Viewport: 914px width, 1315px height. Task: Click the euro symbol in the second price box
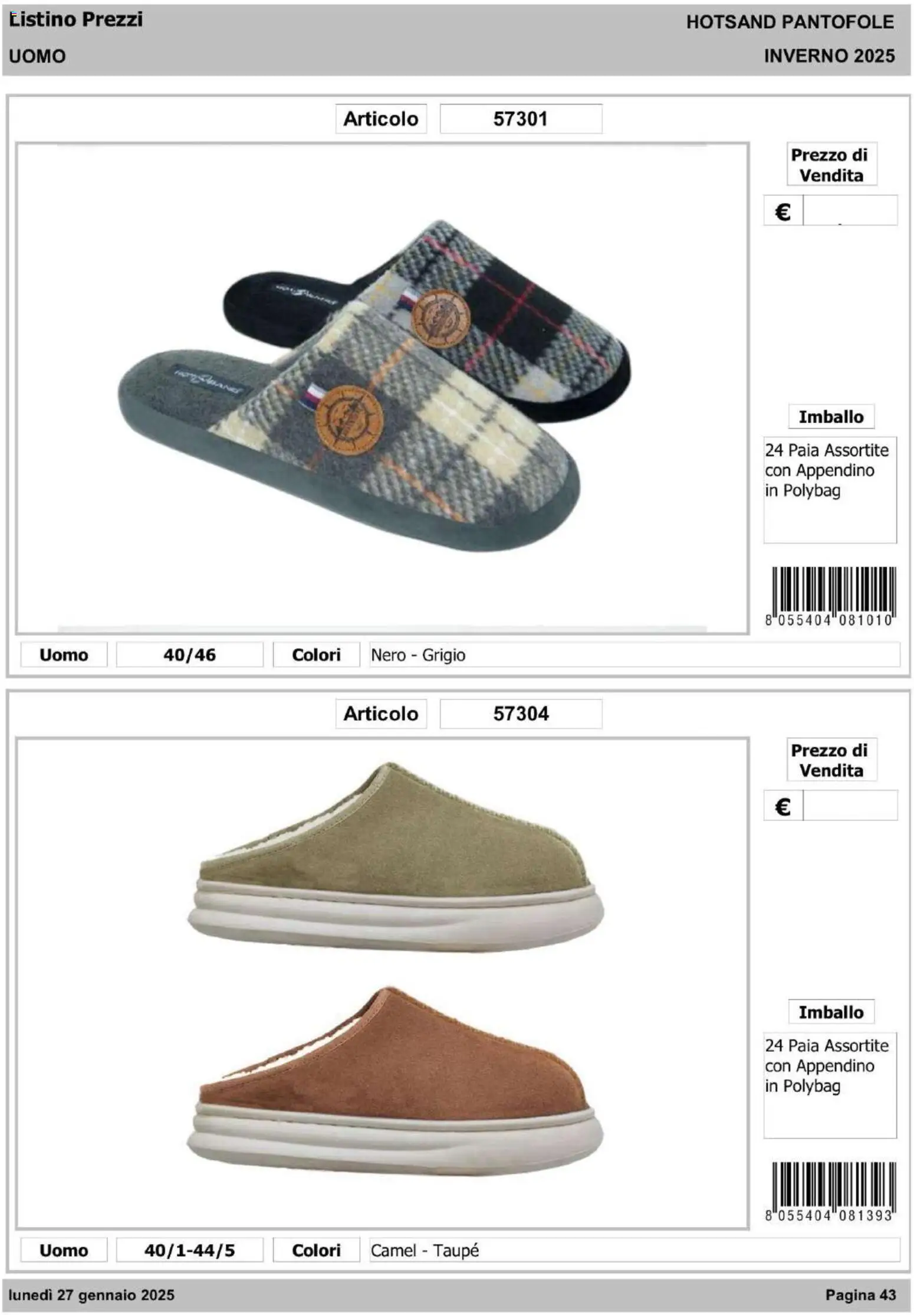783,806
